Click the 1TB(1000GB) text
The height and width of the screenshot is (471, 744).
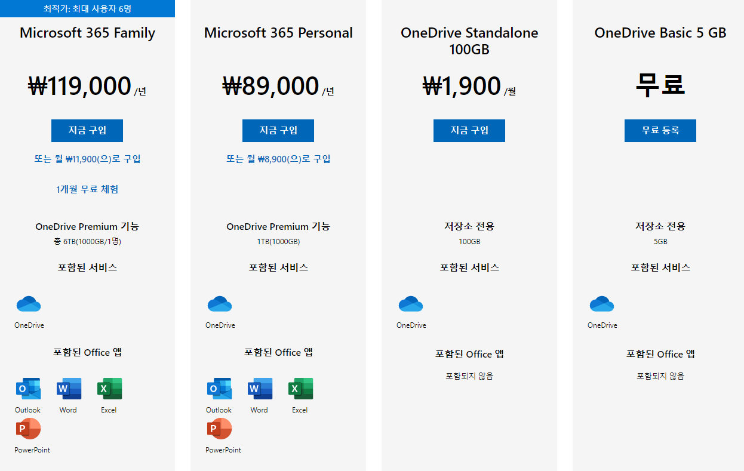[278, 242]
